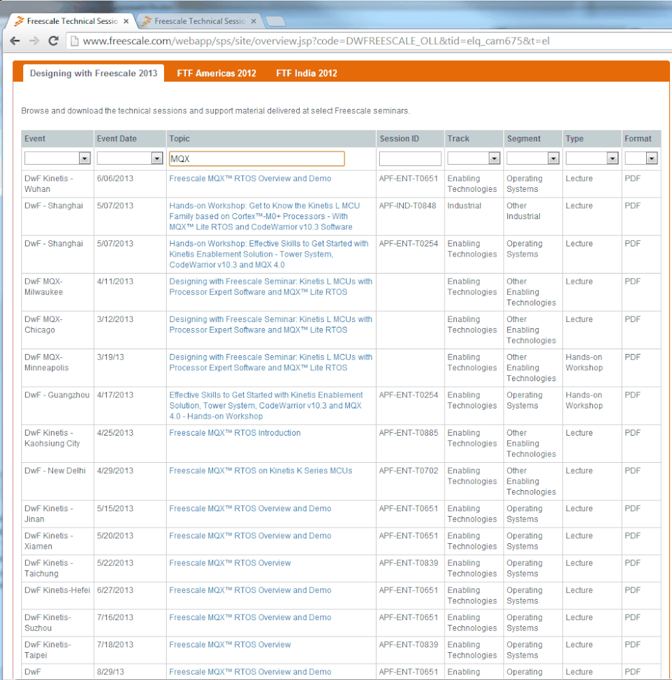Switch to the FTF India 2012 tab
Viewport: 672px width, 680px height.
coord(306,73)
